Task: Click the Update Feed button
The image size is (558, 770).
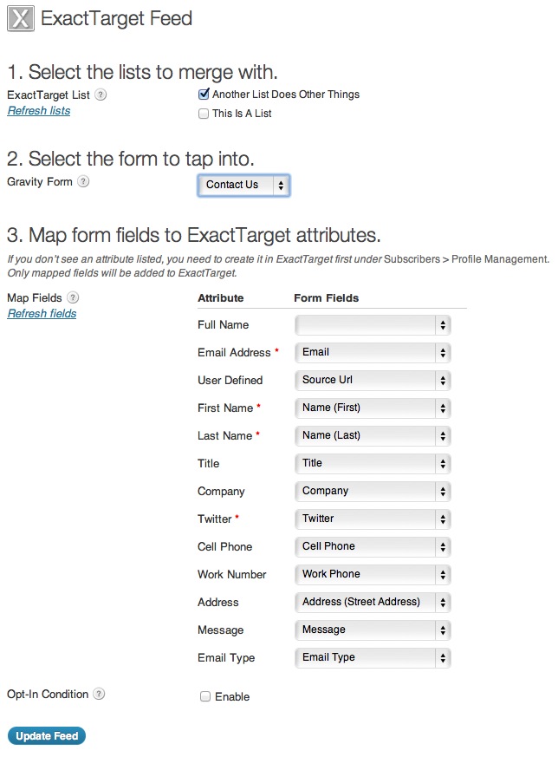Action: (47, 735)
